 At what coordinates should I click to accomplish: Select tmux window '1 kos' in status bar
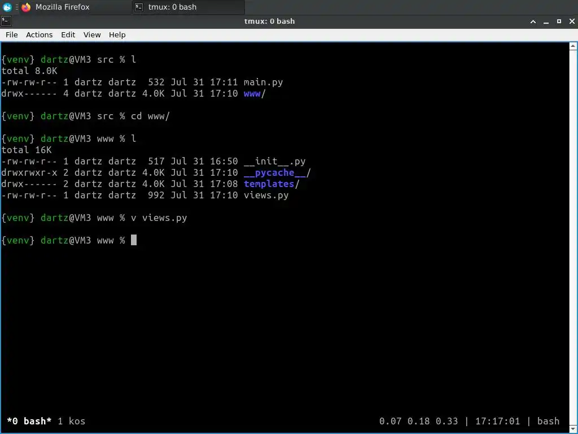(x=72, y=421)
